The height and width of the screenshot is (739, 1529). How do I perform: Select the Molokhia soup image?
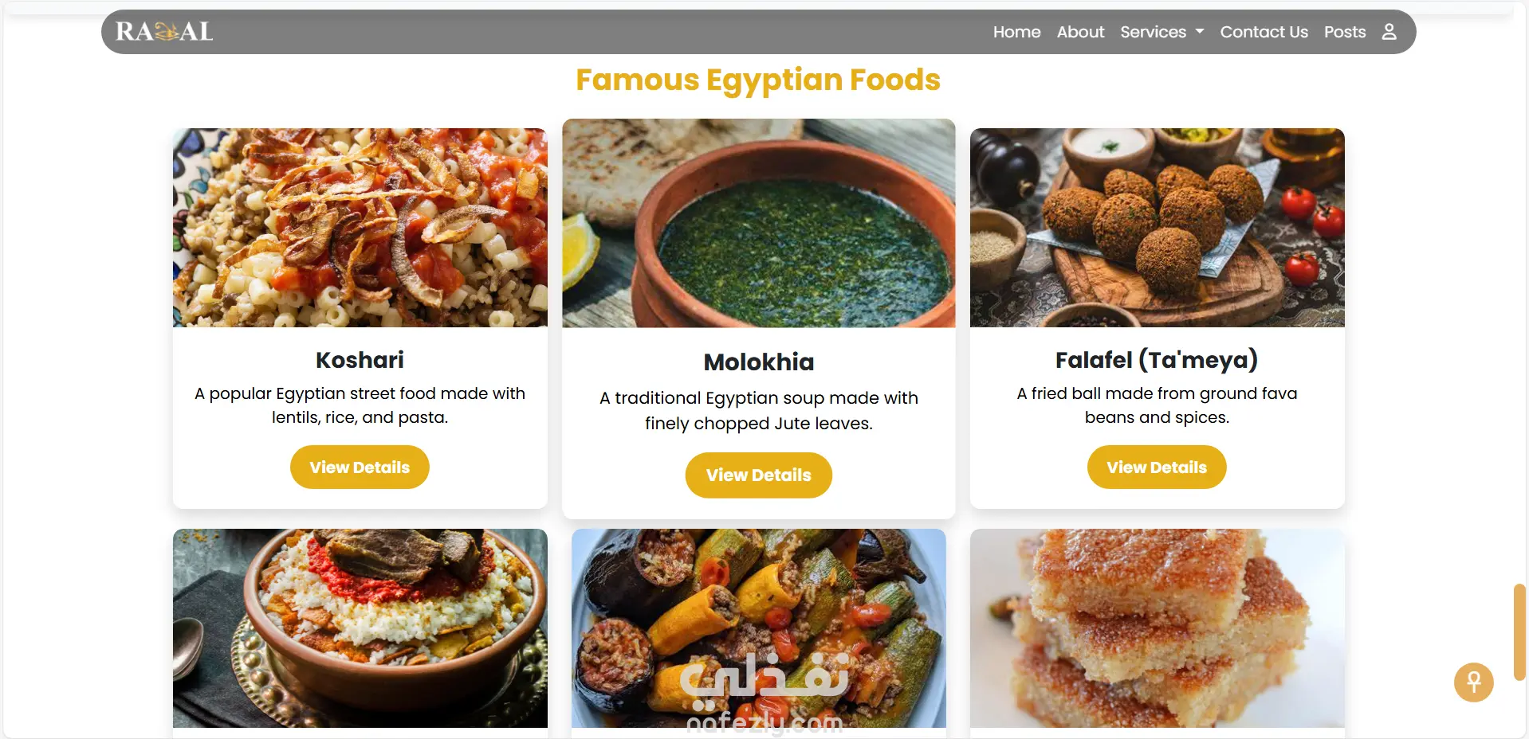click(758, 223)
